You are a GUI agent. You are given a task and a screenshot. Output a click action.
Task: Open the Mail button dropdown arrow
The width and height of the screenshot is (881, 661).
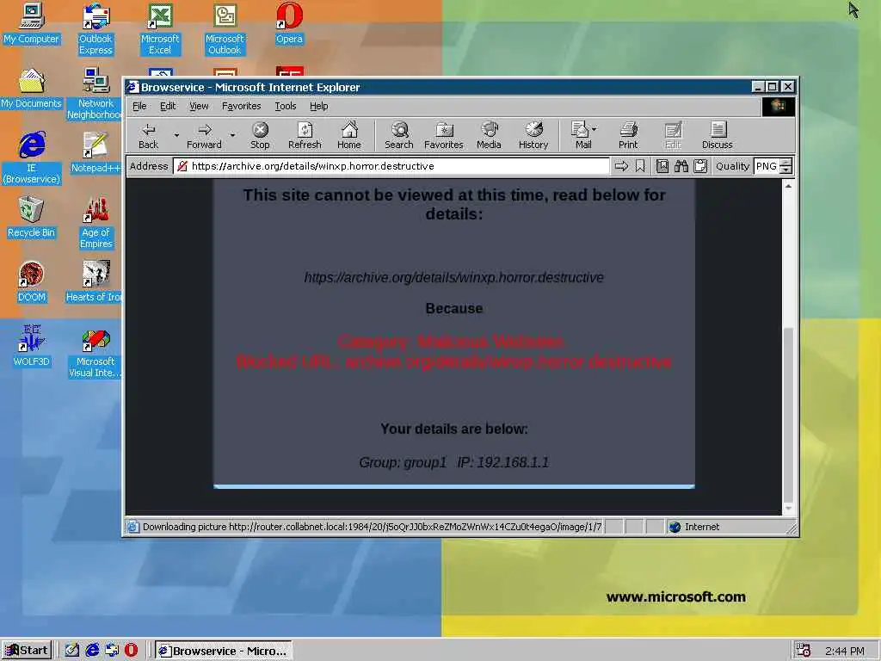point(595,129)
